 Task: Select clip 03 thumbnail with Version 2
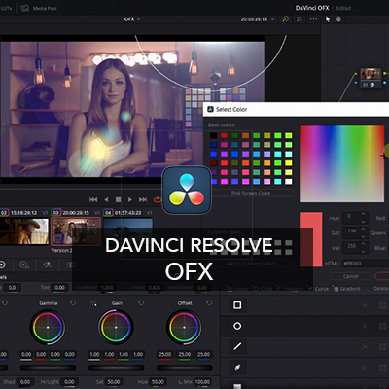pyautogui.click(x=76, y=231)
